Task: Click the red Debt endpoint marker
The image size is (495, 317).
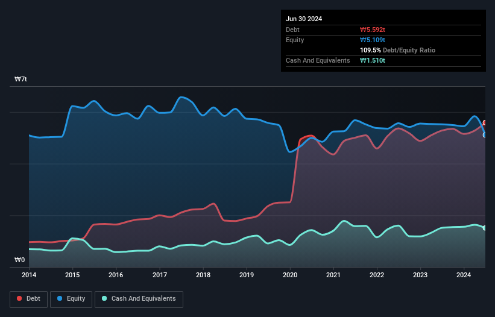Action: pos(485,123)
